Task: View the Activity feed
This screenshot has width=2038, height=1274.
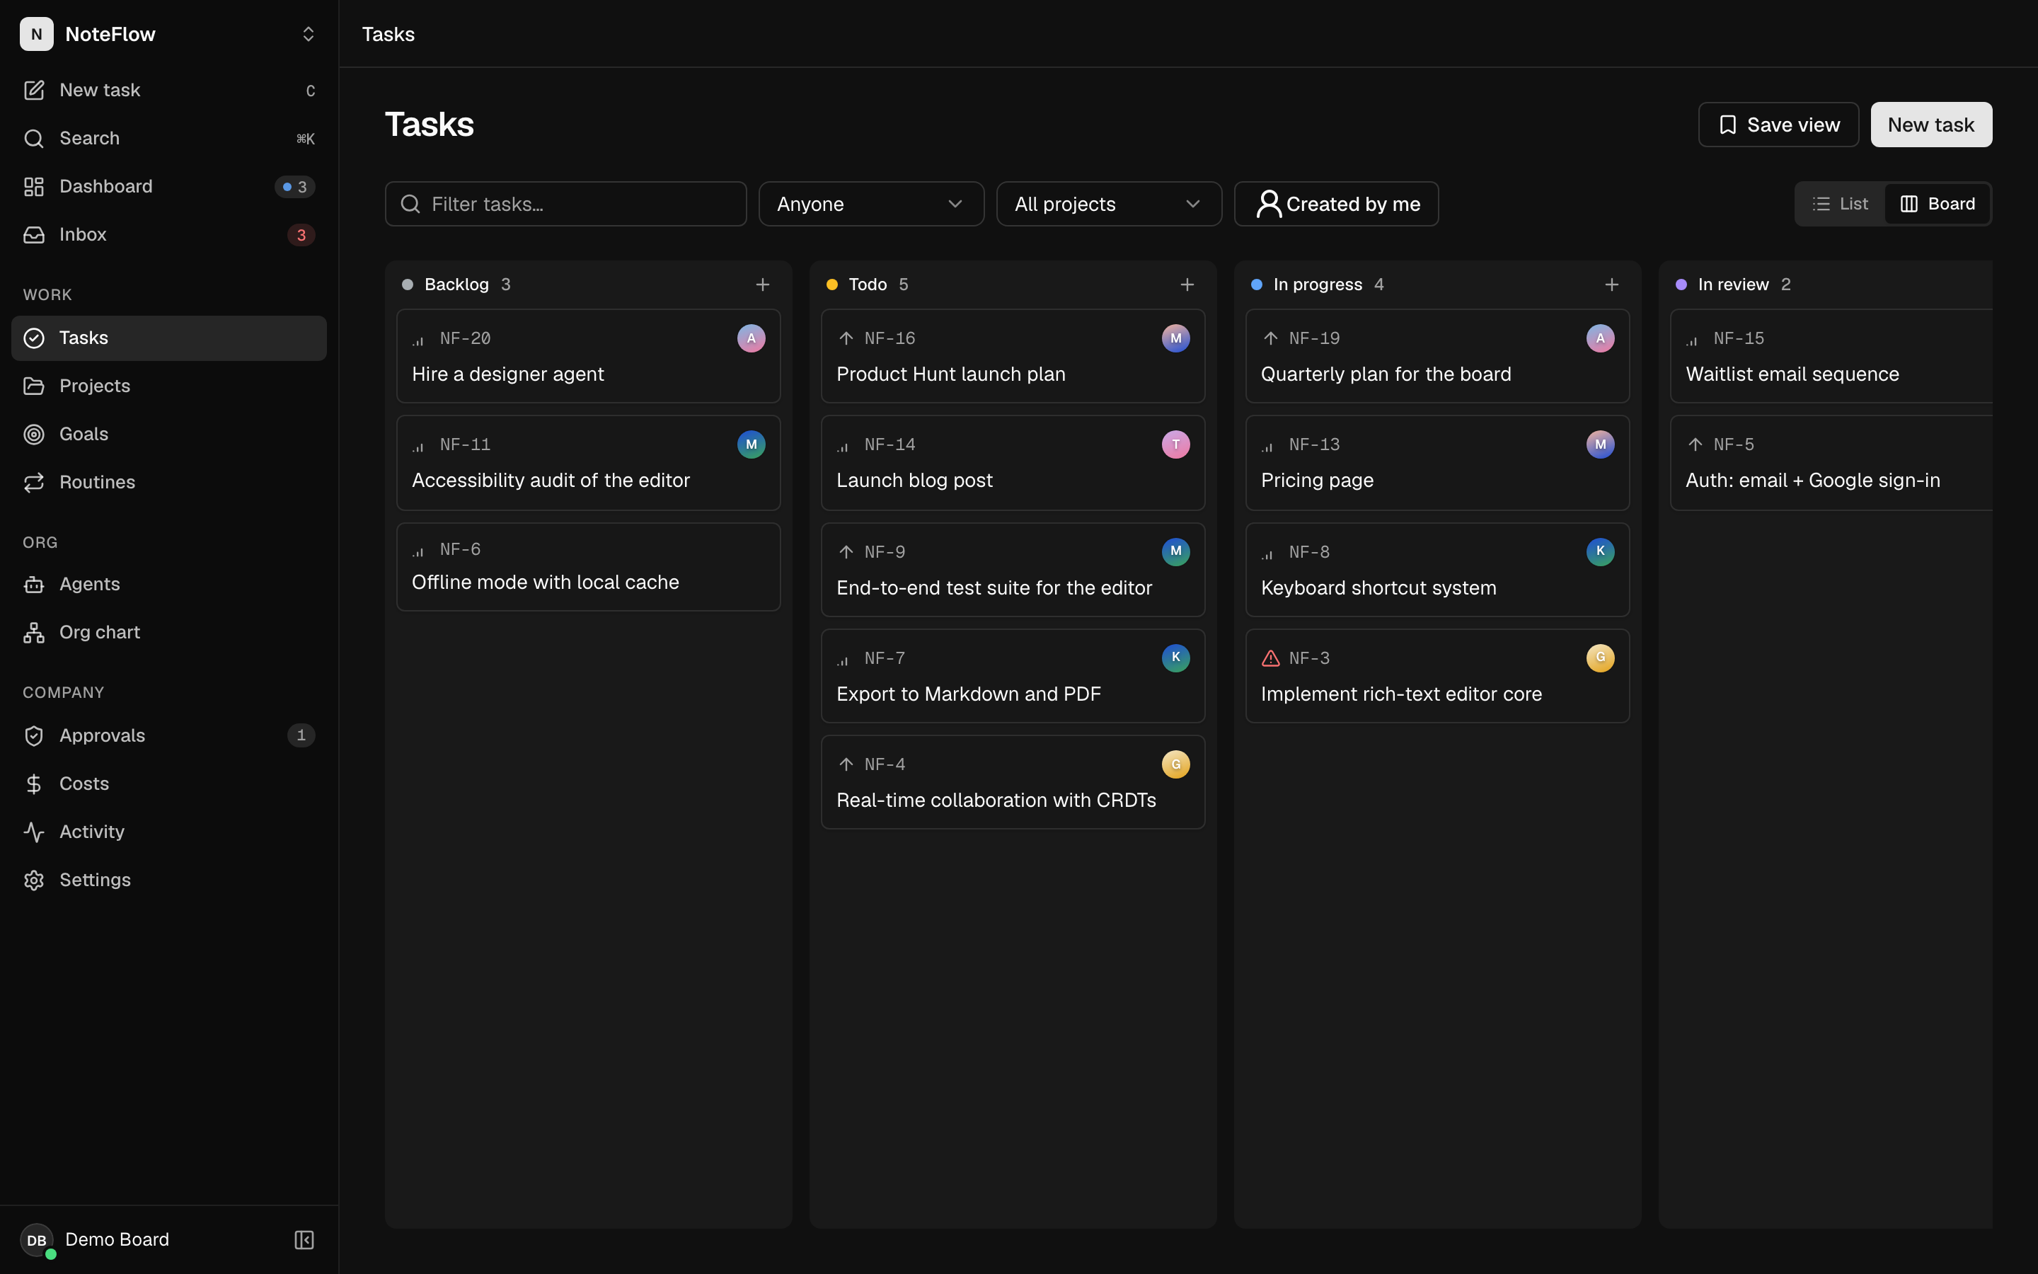Action: 169,832
